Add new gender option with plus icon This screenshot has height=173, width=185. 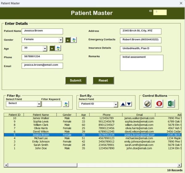pyautogui.click(x=68, y=40)
